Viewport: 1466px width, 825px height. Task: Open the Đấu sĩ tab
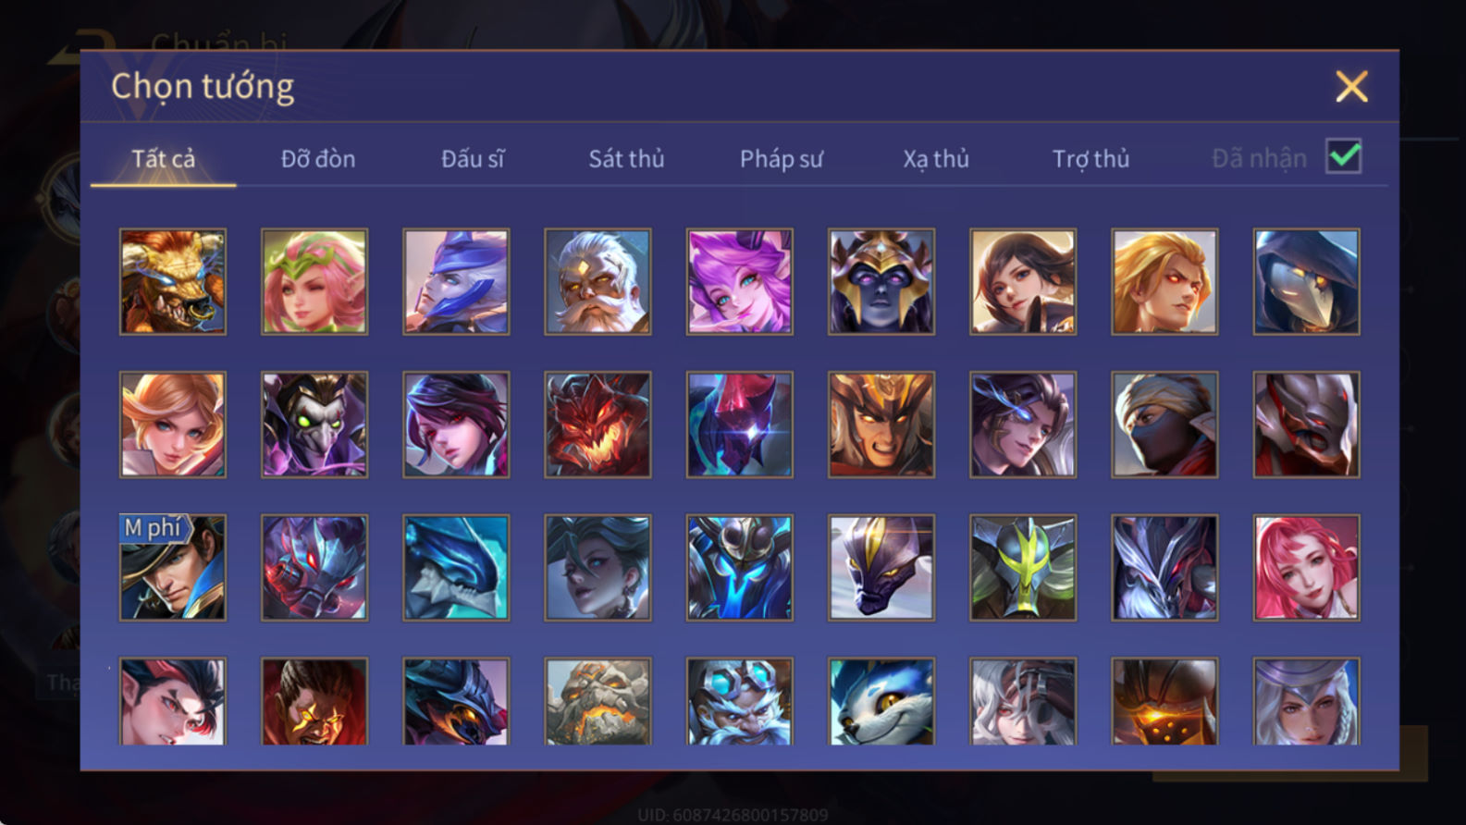(x=473, y=159)
